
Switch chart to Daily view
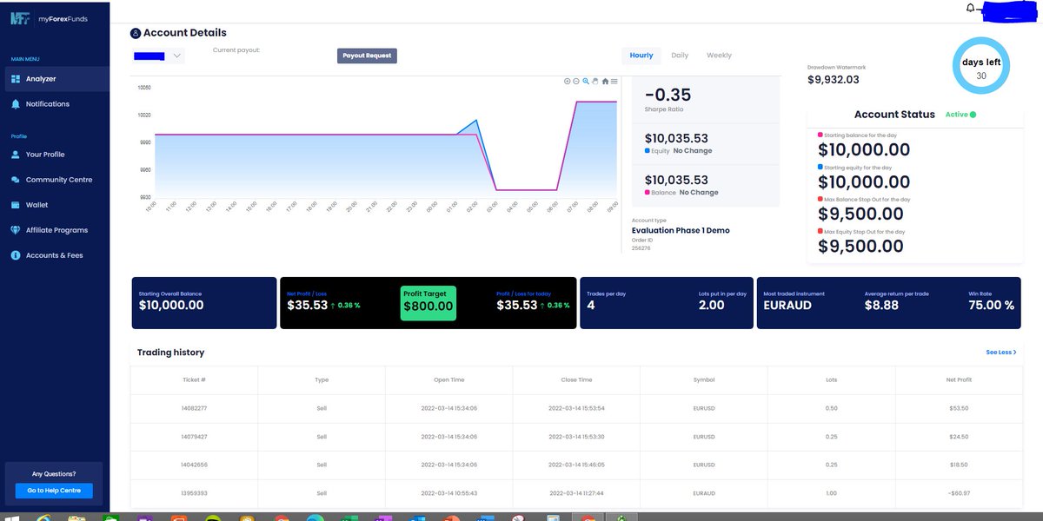click(680, 56)
